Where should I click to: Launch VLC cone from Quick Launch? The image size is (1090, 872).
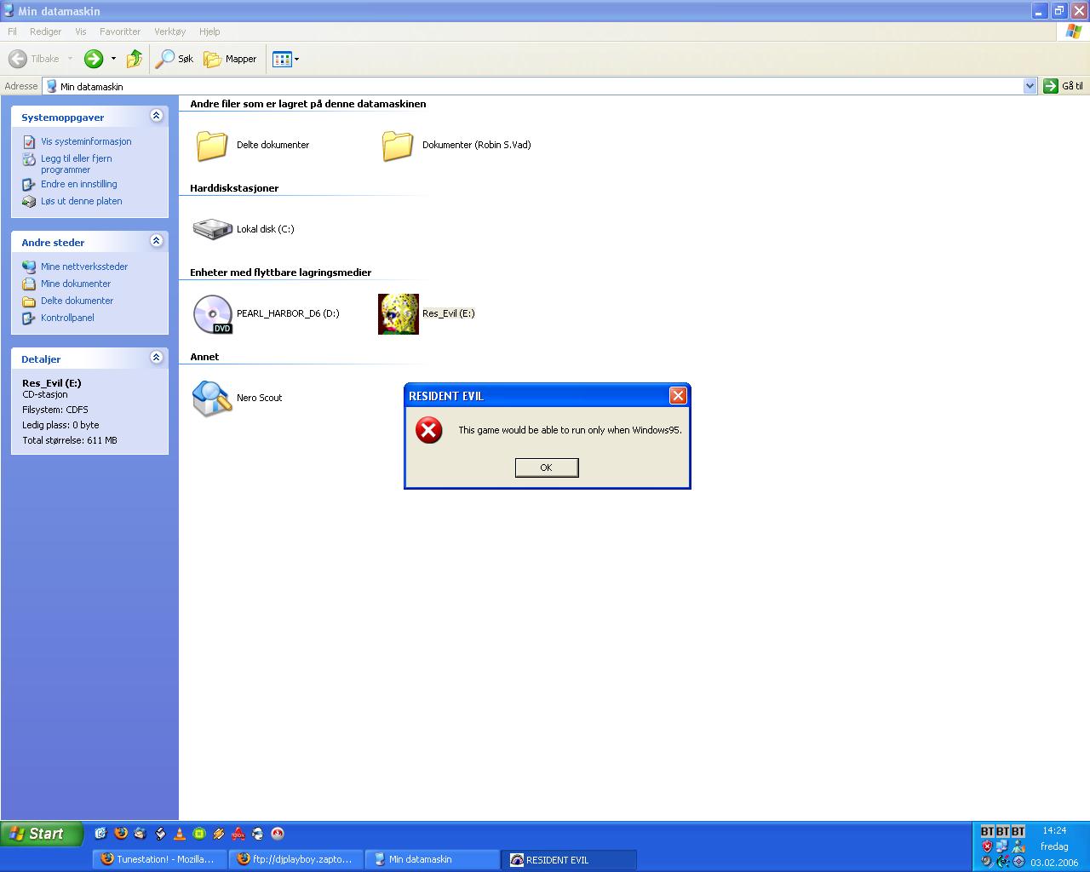180,834
